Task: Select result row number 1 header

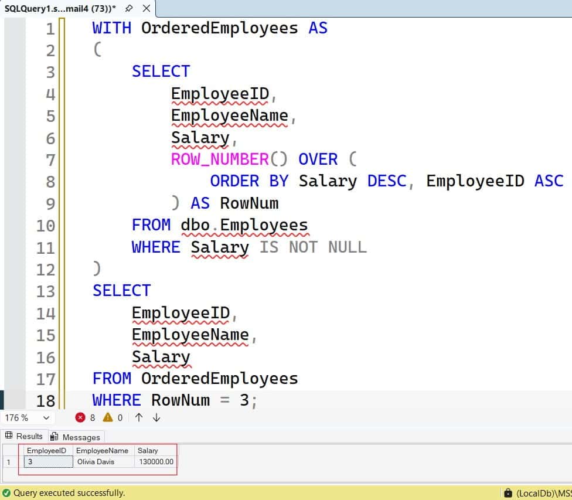Action: [9, 462]
